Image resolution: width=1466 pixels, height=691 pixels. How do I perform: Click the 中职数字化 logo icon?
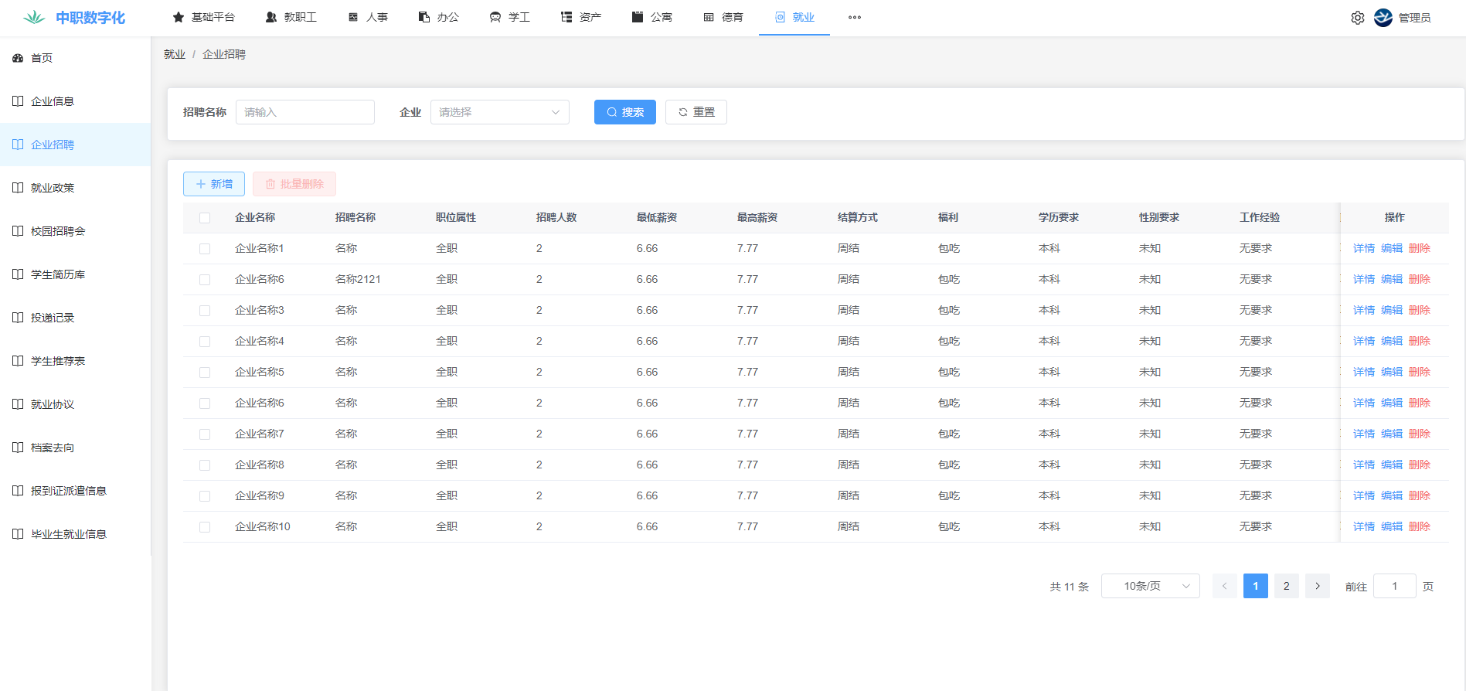[34, 18]
